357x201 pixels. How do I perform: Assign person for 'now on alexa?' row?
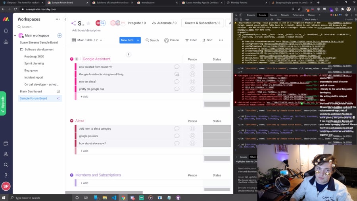click(192, 82)
